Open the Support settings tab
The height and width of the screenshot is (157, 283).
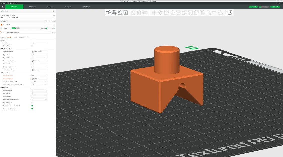pos(21,37)
